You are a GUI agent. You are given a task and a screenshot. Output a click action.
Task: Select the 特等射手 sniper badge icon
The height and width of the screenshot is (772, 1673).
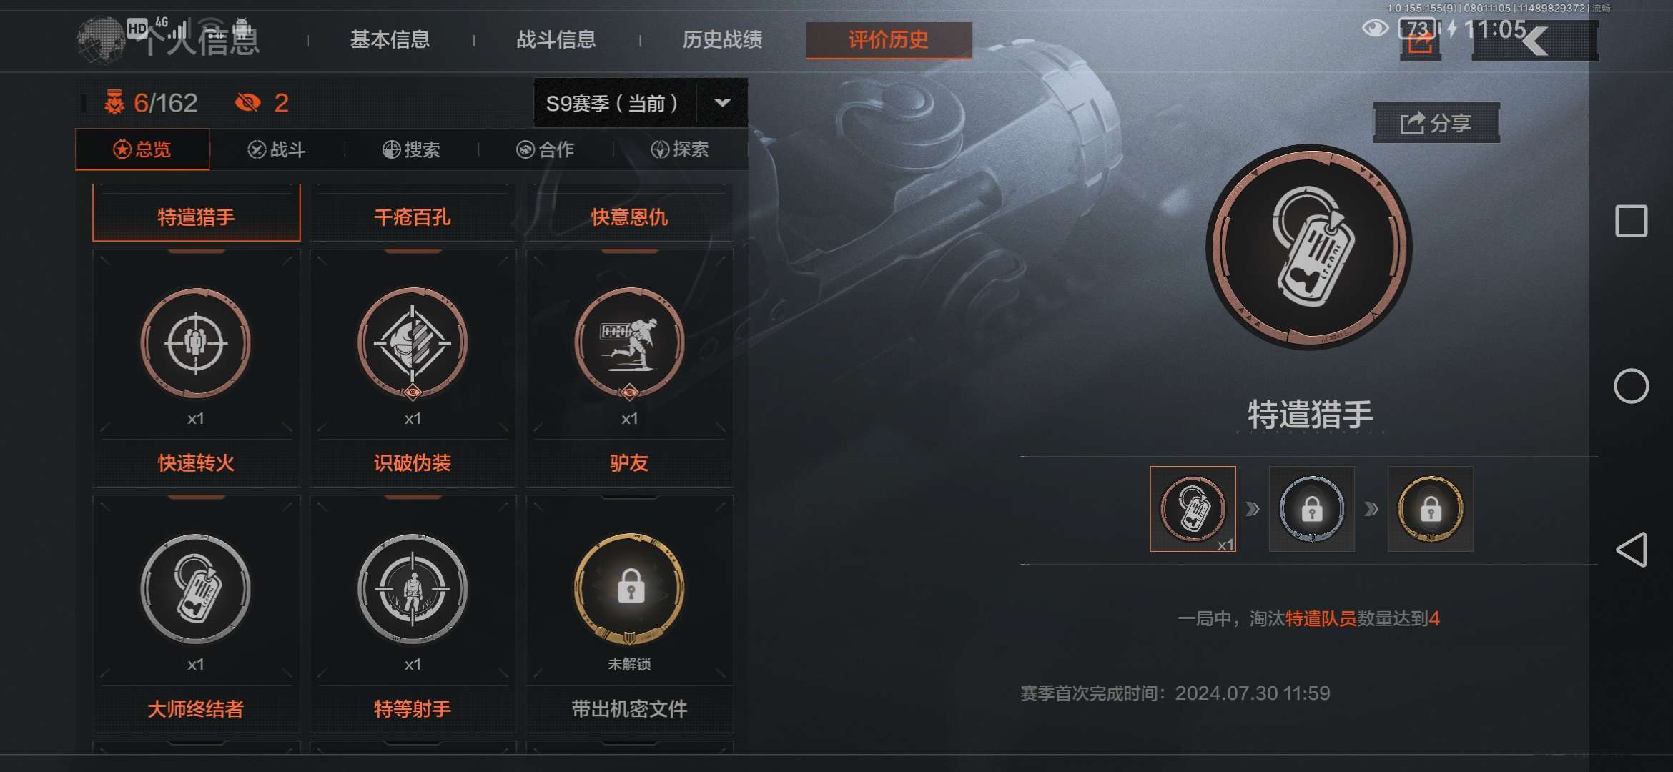tap(413, 589)
